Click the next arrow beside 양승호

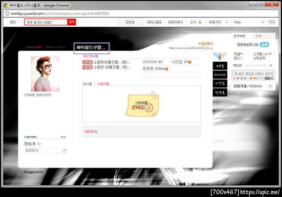(x=140, y=22)
